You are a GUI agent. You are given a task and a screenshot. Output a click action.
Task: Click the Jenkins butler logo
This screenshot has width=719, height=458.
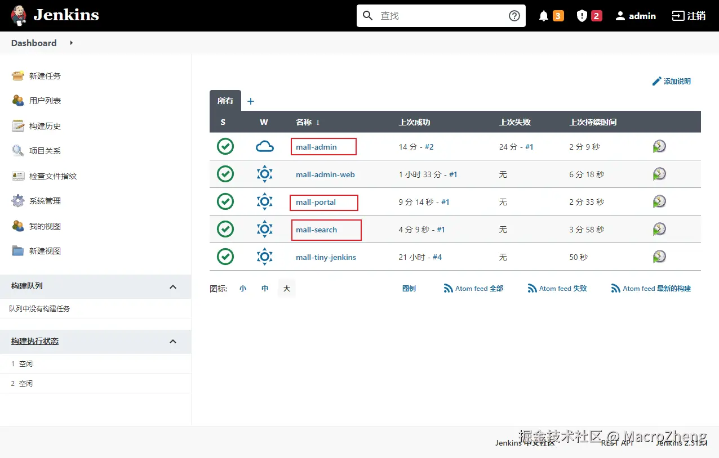click(x=19, y=16)
